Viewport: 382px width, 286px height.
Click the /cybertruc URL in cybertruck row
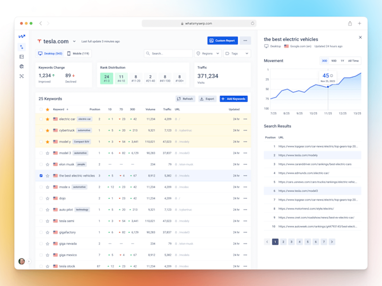coord(185,130)
